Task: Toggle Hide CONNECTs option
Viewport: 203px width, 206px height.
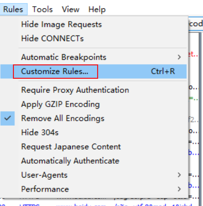Action: 93,39
